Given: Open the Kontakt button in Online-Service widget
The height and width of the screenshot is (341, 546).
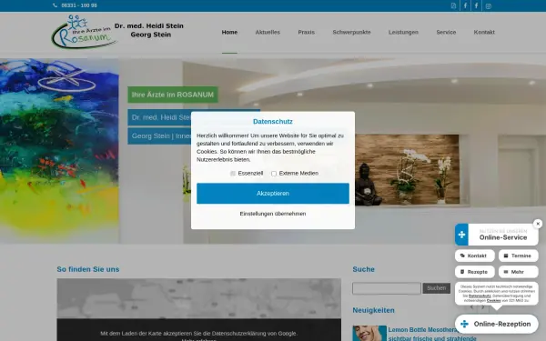Looking at the screenshot, I should (475, 256).
